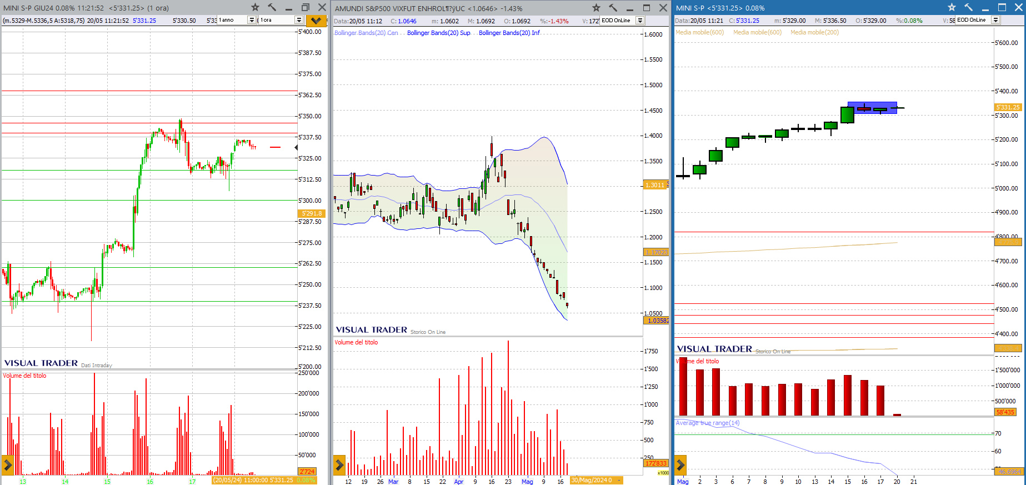Image resolution: width=1026 pixels, height=485 pixels.
Task: Minimize the right MINI S-P window
Action: (x=985, y=9)
